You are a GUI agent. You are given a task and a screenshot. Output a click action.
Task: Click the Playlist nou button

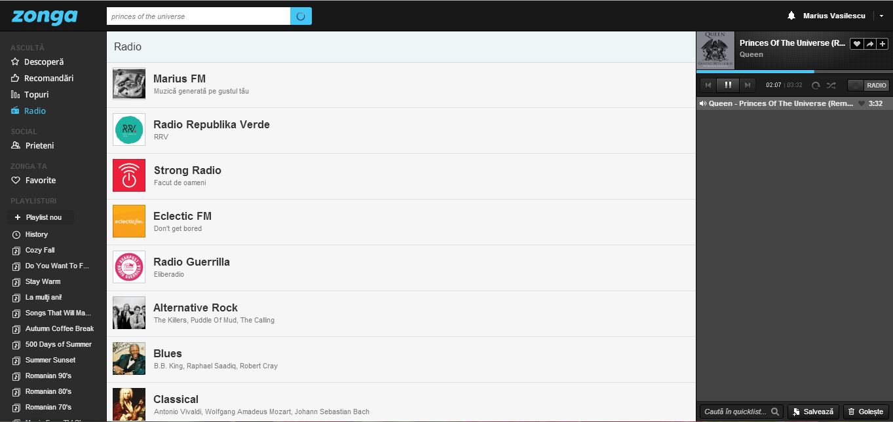point(41,217)
